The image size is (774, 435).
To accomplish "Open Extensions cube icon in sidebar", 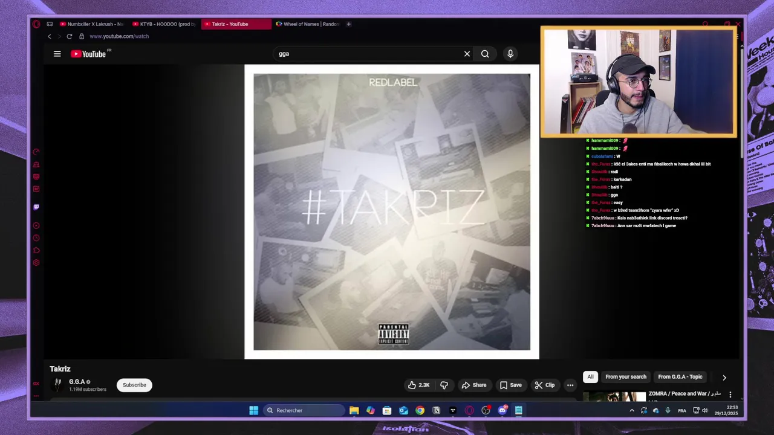I will click(36, 250).
